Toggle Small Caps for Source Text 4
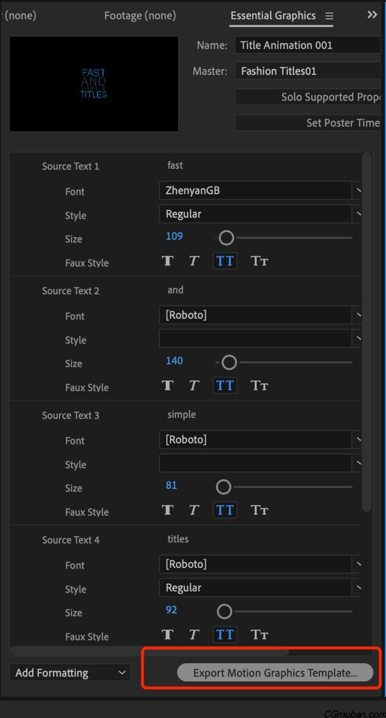This screenshot has height=718, width=386. [259, 635]
